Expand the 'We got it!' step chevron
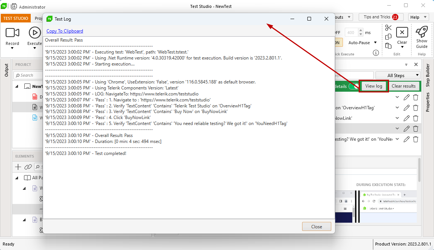434x250 pixels. click(x=397, y=139)
